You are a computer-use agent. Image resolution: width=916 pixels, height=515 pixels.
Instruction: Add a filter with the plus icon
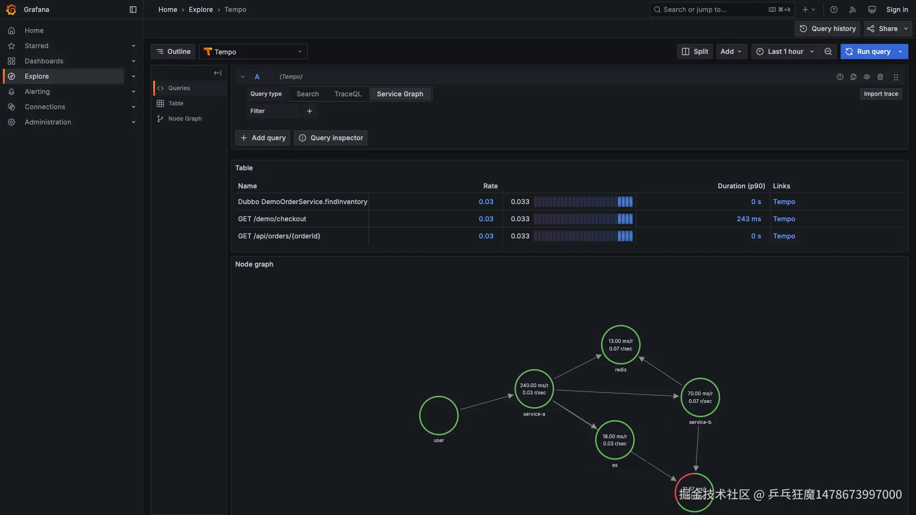[310, 111]
